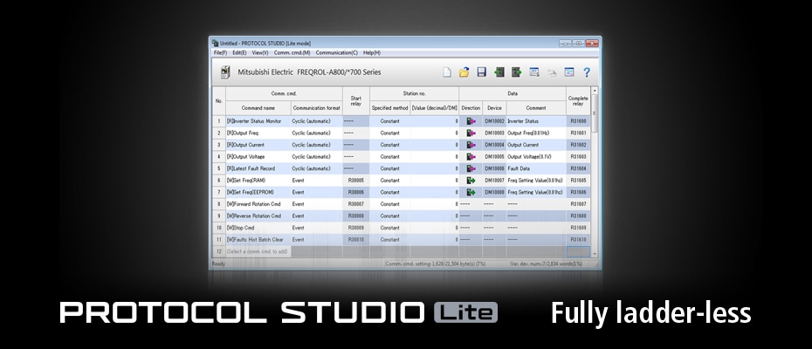
Task: Select the '[W]Set Freq(RAM)' command cell
Action: [258, 181]
